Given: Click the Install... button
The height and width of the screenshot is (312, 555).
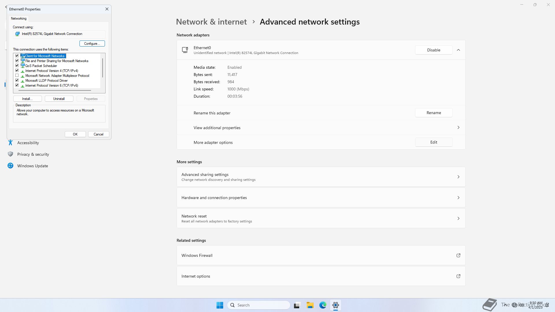Looking at the screenshot, I should pos(27,99).
